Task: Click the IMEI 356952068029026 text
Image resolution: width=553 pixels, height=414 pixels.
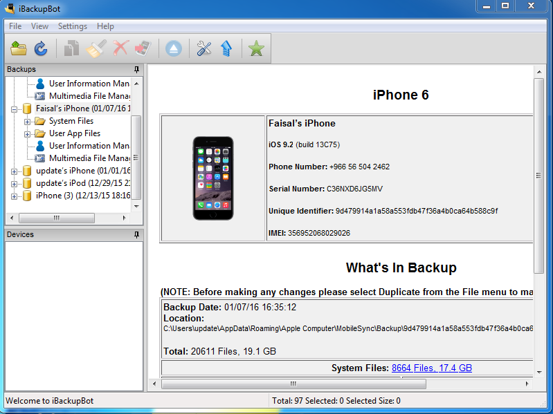Action: (x=309, y=233)
